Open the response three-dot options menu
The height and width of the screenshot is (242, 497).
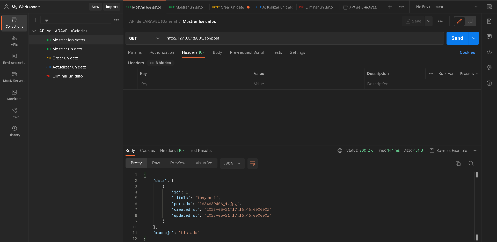point(475,151)
